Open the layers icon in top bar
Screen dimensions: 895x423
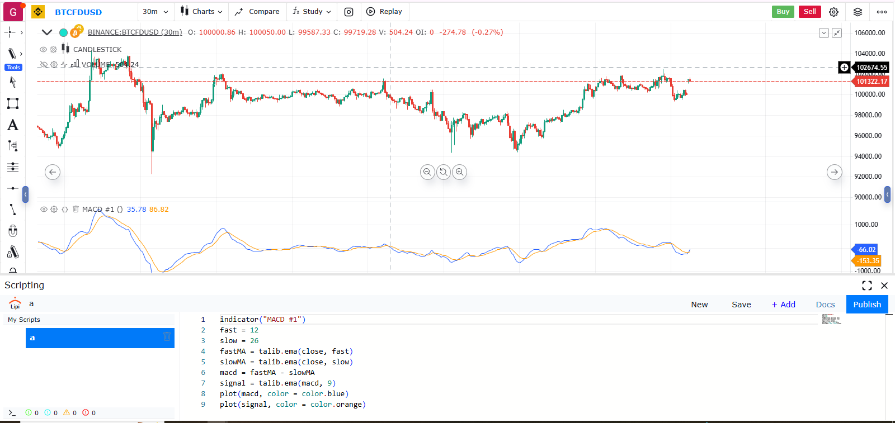click(858, 12)
